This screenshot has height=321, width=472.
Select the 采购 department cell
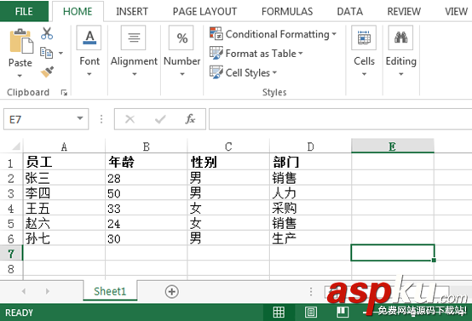click(310, 209)
